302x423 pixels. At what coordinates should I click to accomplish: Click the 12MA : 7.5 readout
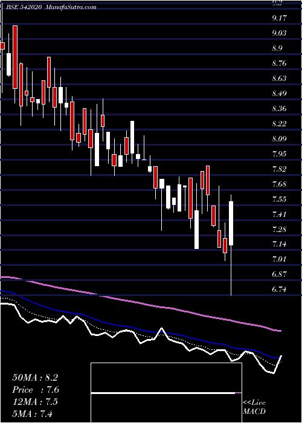pos(35,402)
